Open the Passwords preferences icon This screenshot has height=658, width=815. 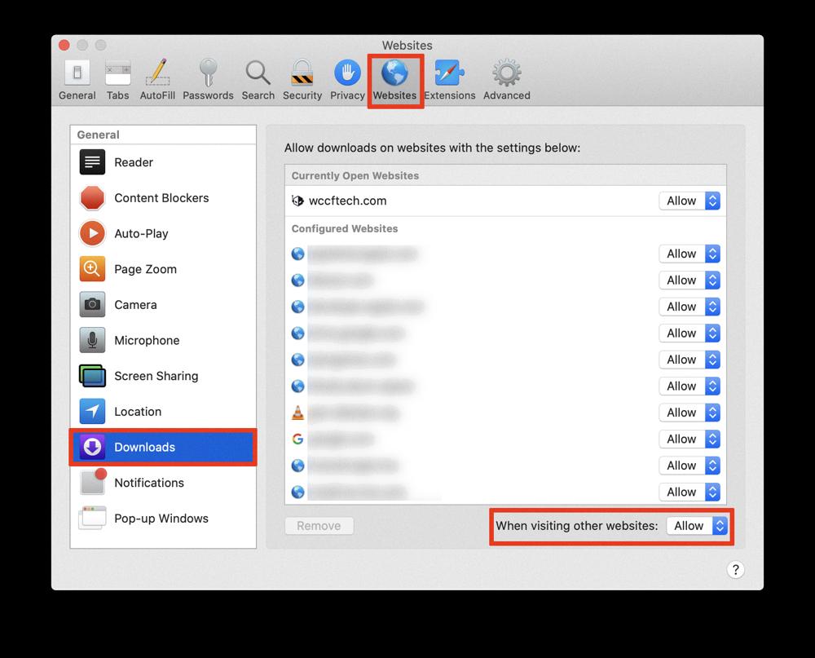coord(209,77)
